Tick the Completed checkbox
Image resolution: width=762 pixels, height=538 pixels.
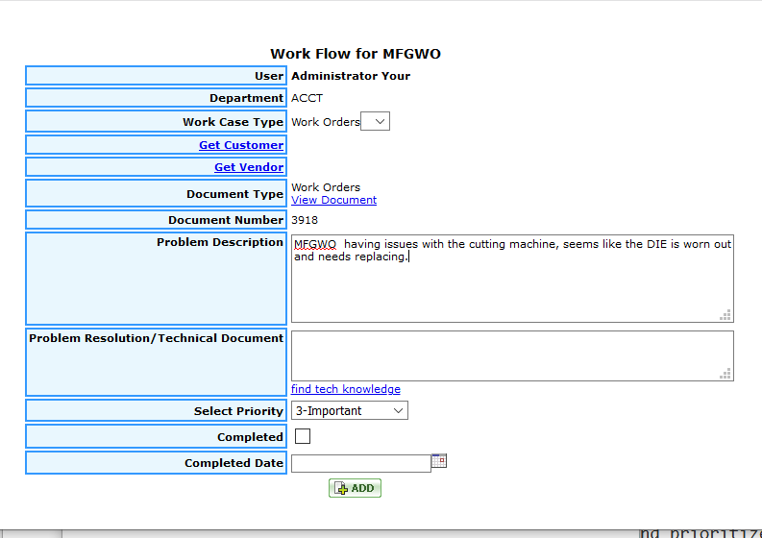click(x=303, y=436)
